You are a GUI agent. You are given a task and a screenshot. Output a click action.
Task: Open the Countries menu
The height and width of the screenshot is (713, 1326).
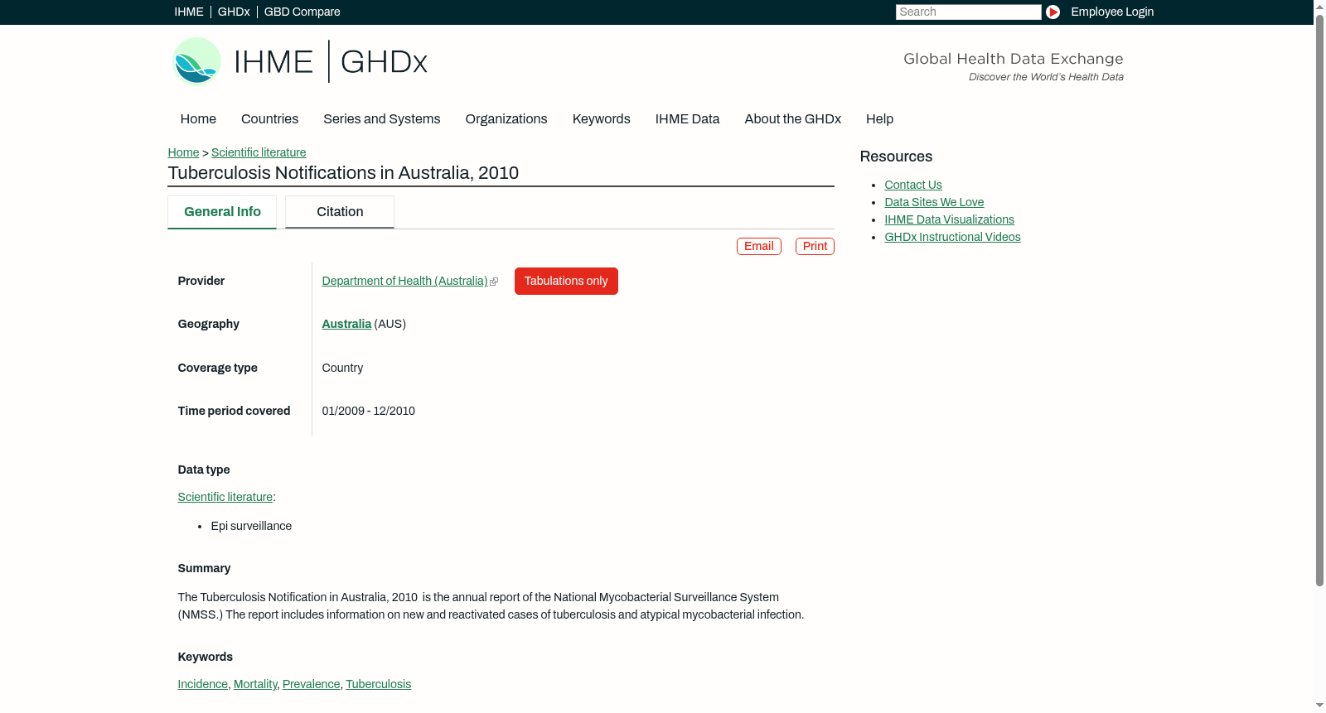(269, 118)
